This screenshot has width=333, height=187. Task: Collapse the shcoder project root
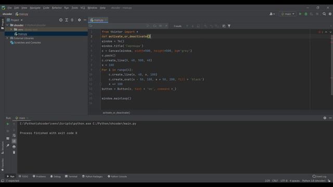7,25
